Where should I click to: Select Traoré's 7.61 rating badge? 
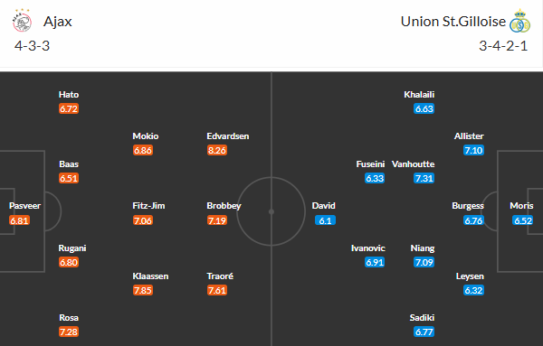click(217, 290)
